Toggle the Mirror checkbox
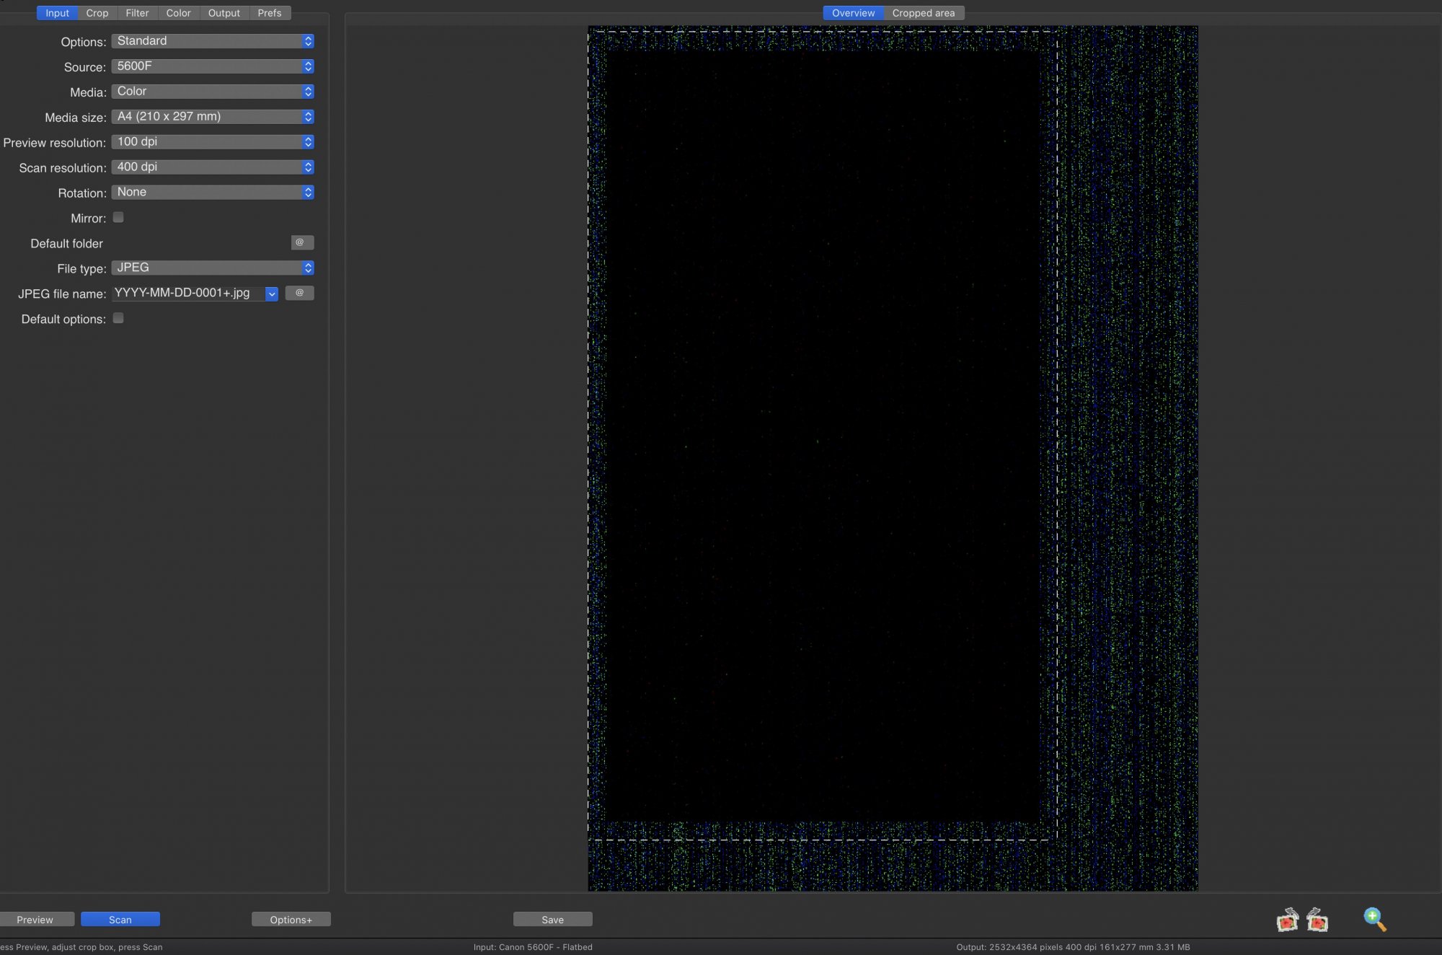 click(118, 217)
